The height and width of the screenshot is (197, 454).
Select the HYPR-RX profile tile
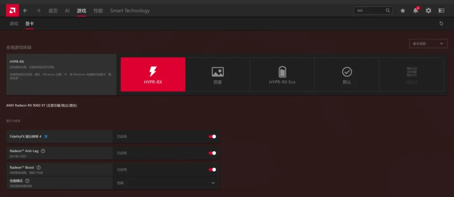pos(153,74)
